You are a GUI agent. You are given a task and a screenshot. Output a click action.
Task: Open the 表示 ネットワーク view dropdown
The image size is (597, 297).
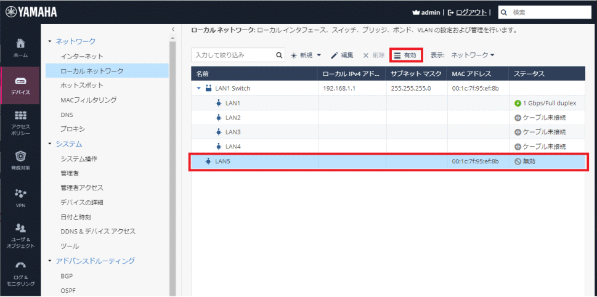tap(473, 55)
